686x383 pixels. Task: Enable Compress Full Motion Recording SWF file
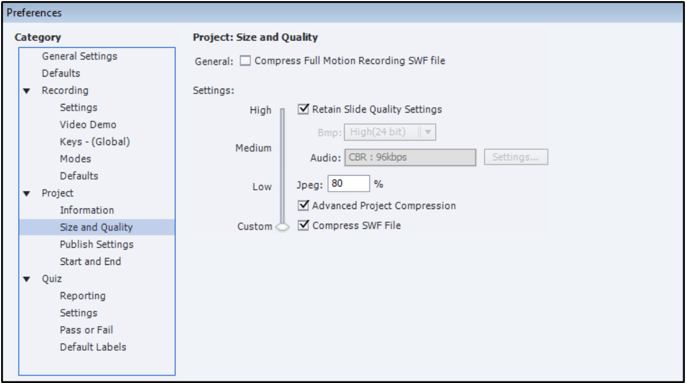click(x=244, y=61)
